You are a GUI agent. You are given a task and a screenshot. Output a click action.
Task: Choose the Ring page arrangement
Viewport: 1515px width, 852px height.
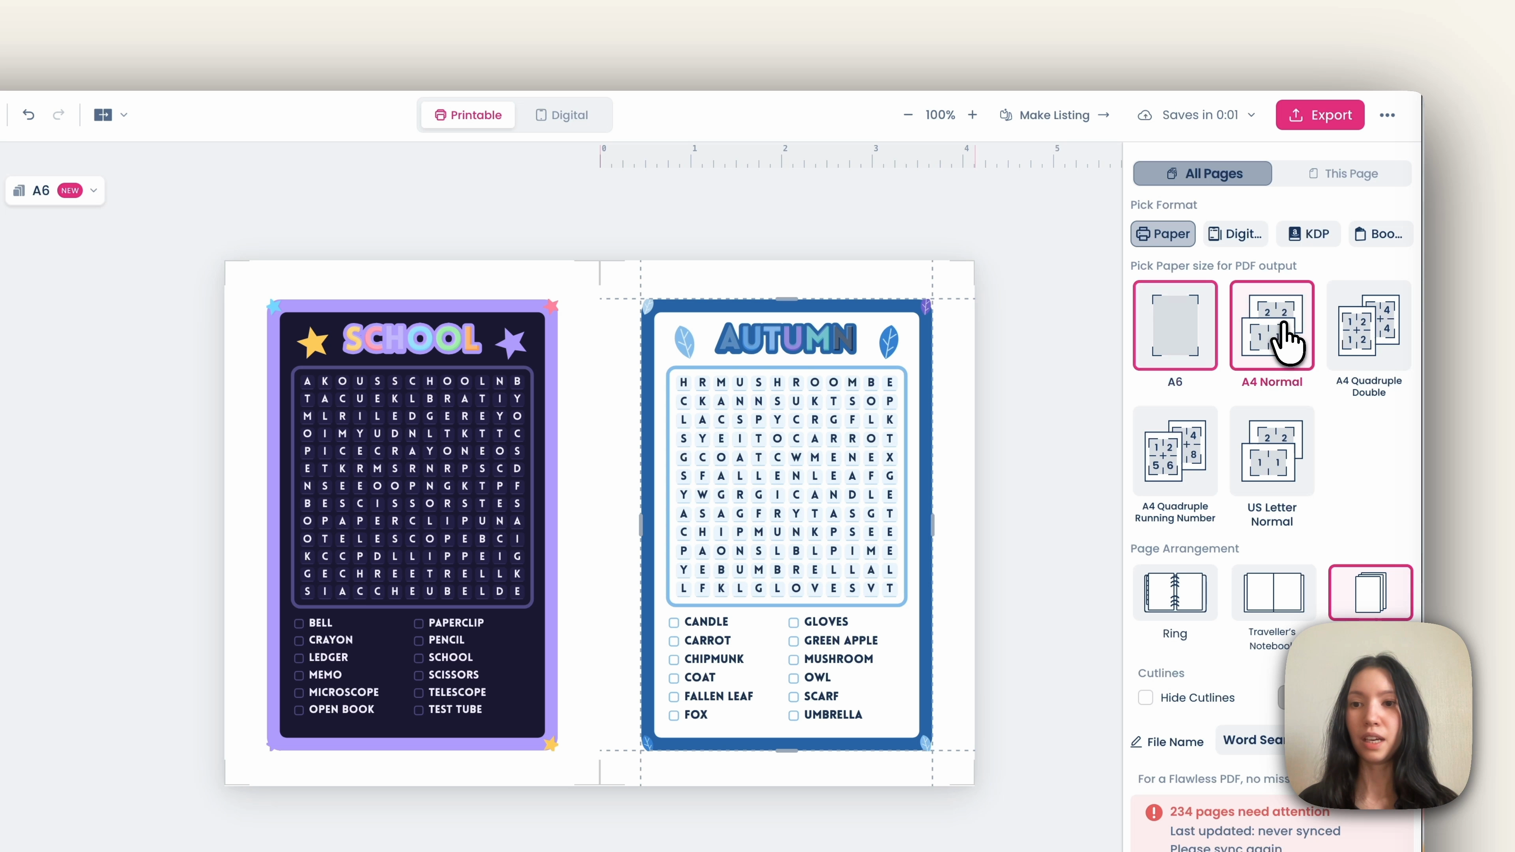[1175, 593]
